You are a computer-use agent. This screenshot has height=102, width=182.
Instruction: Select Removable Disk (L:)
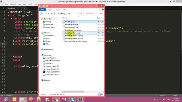point(52,75)
